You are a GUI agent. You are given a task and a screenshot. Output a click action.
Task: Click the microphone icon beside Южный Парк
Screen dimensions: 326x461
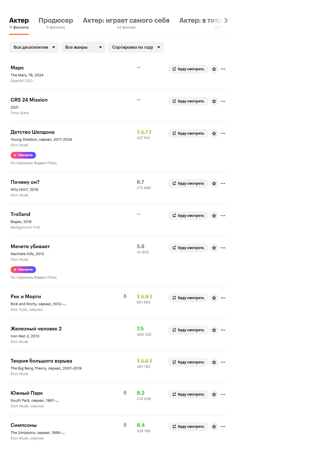click(125, 393)
